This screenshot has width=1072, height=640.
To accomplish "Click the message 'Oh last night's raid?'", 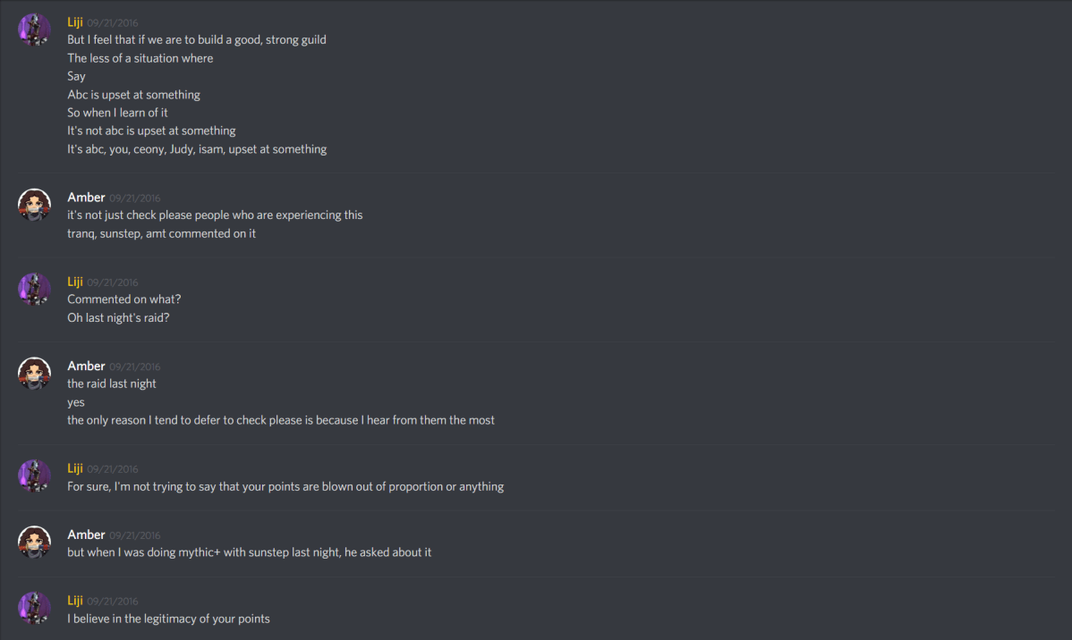I will click(x=117, y=317).
